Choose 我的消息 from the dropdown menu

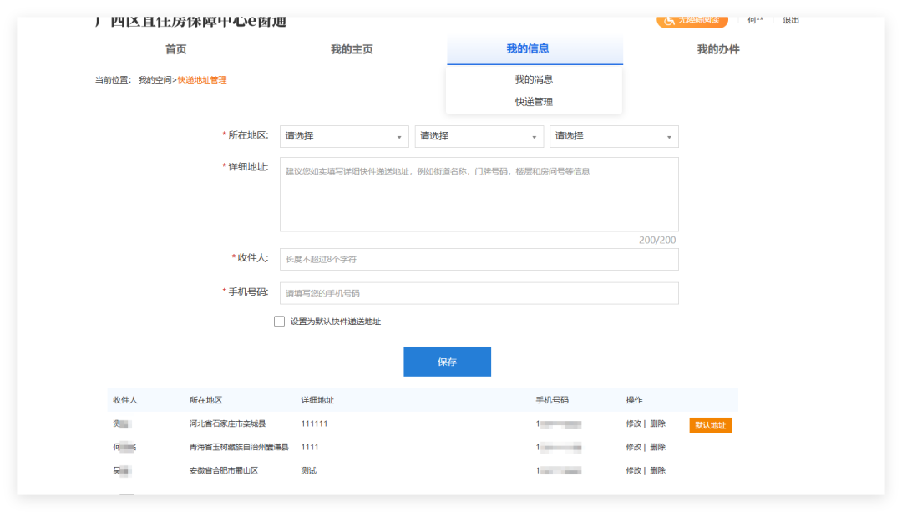[534, 79]
